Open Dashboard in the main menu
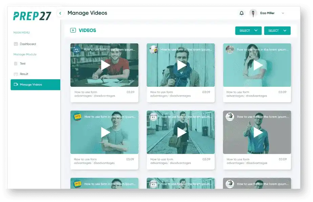The width and height of the screenshot is (313, 202). point(28,44)
